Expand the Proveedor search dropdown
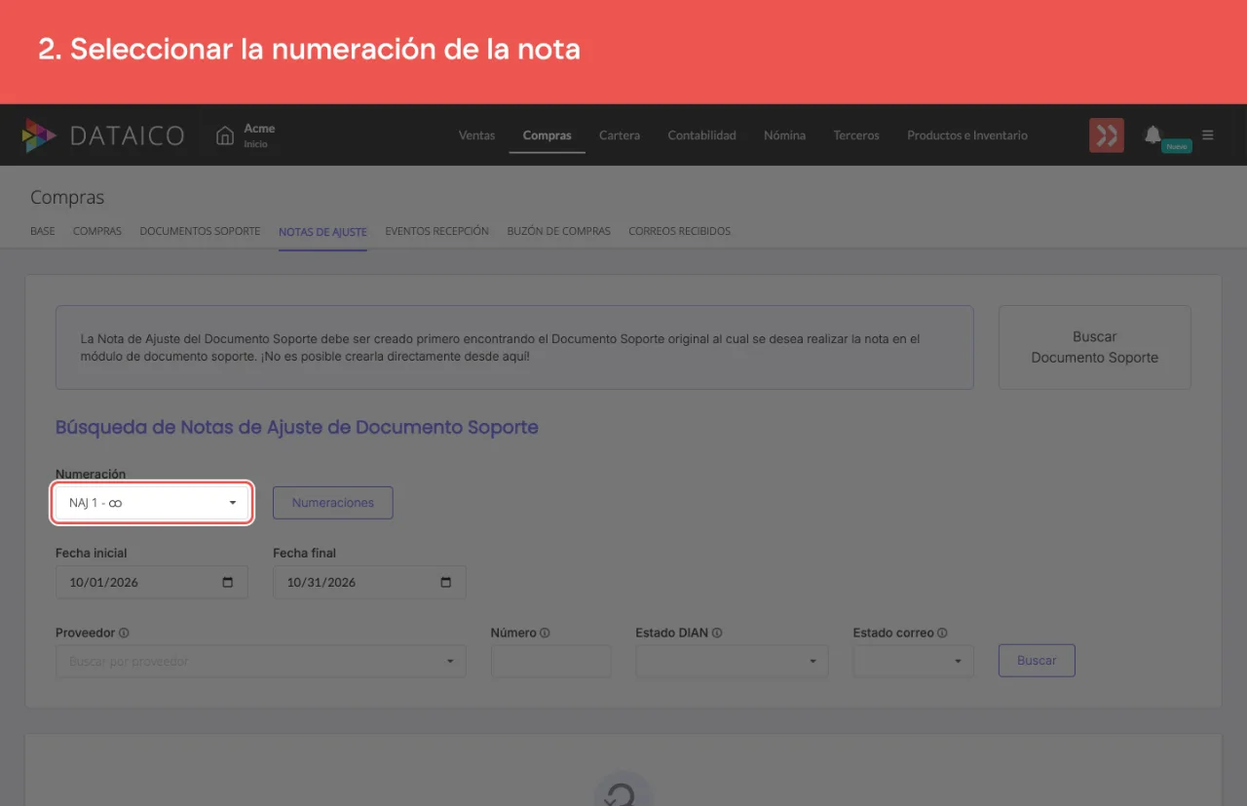This screenshot has width=1247, height=806. [x=261, y=661]
